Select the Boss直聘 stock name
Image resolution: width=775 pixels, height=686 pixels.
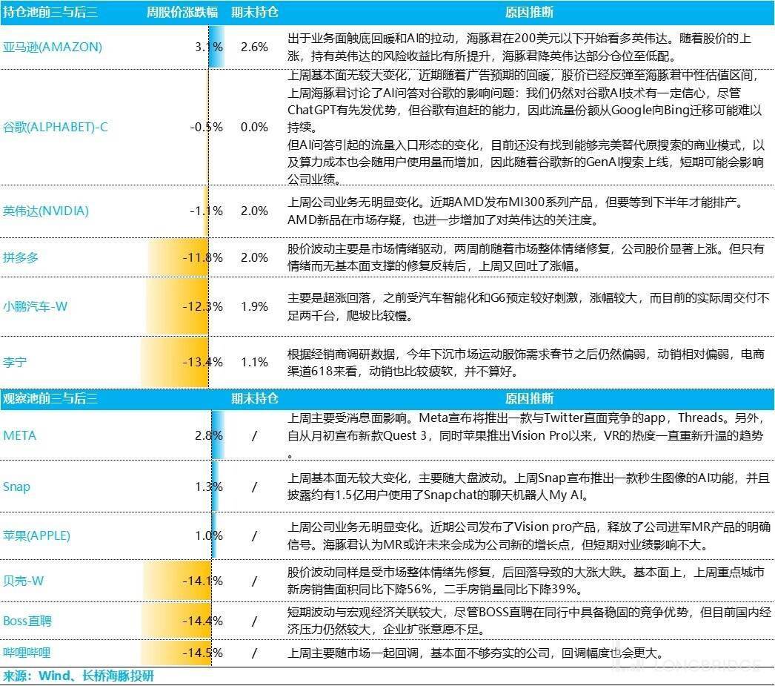click(27, 621)
